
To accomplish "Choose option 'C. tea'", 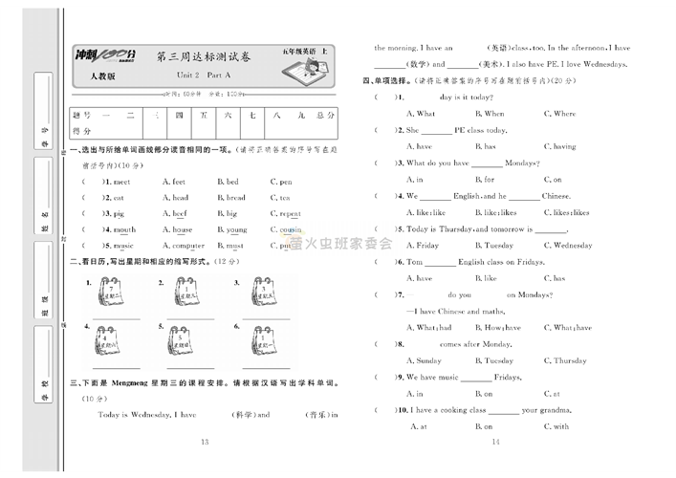I will pos(280,198).
